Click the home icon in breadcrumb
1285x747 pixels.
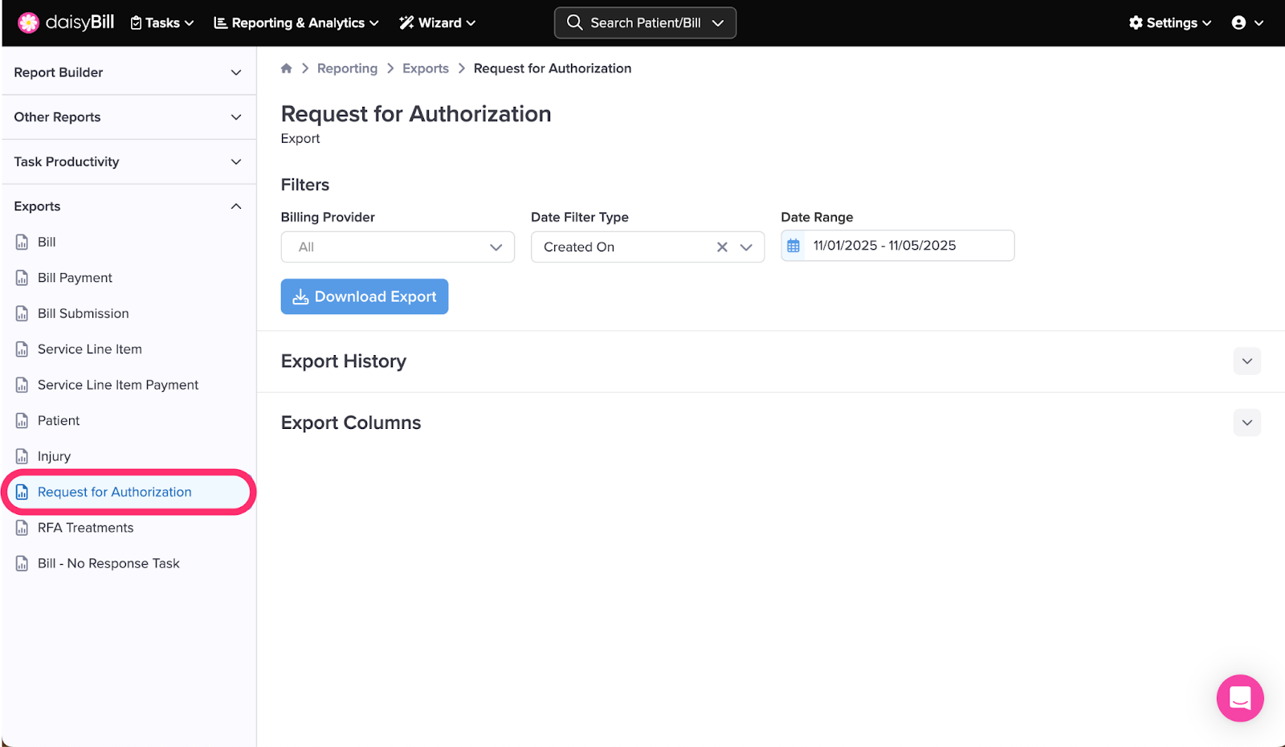286,68
